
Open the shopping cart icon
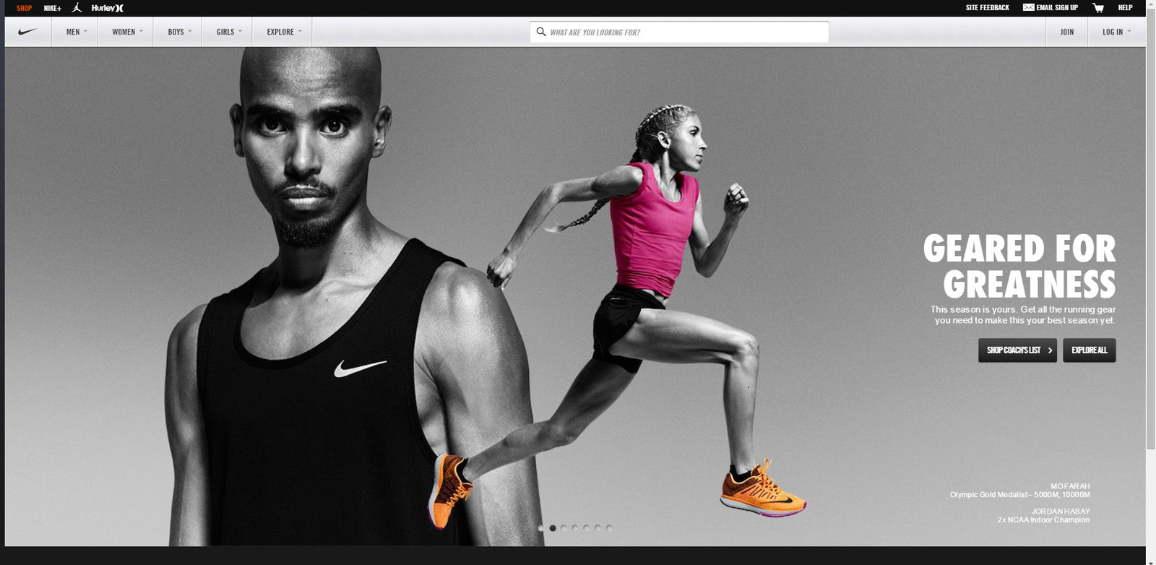click(1098, 8)
